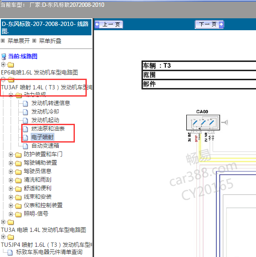Image resolution: width=256 pixels, height=257 pixels.
Task: Open the EP6电喷1.6L 发动机车型电路图 entry
Action: pyautogui.click(x=40, y=72)
